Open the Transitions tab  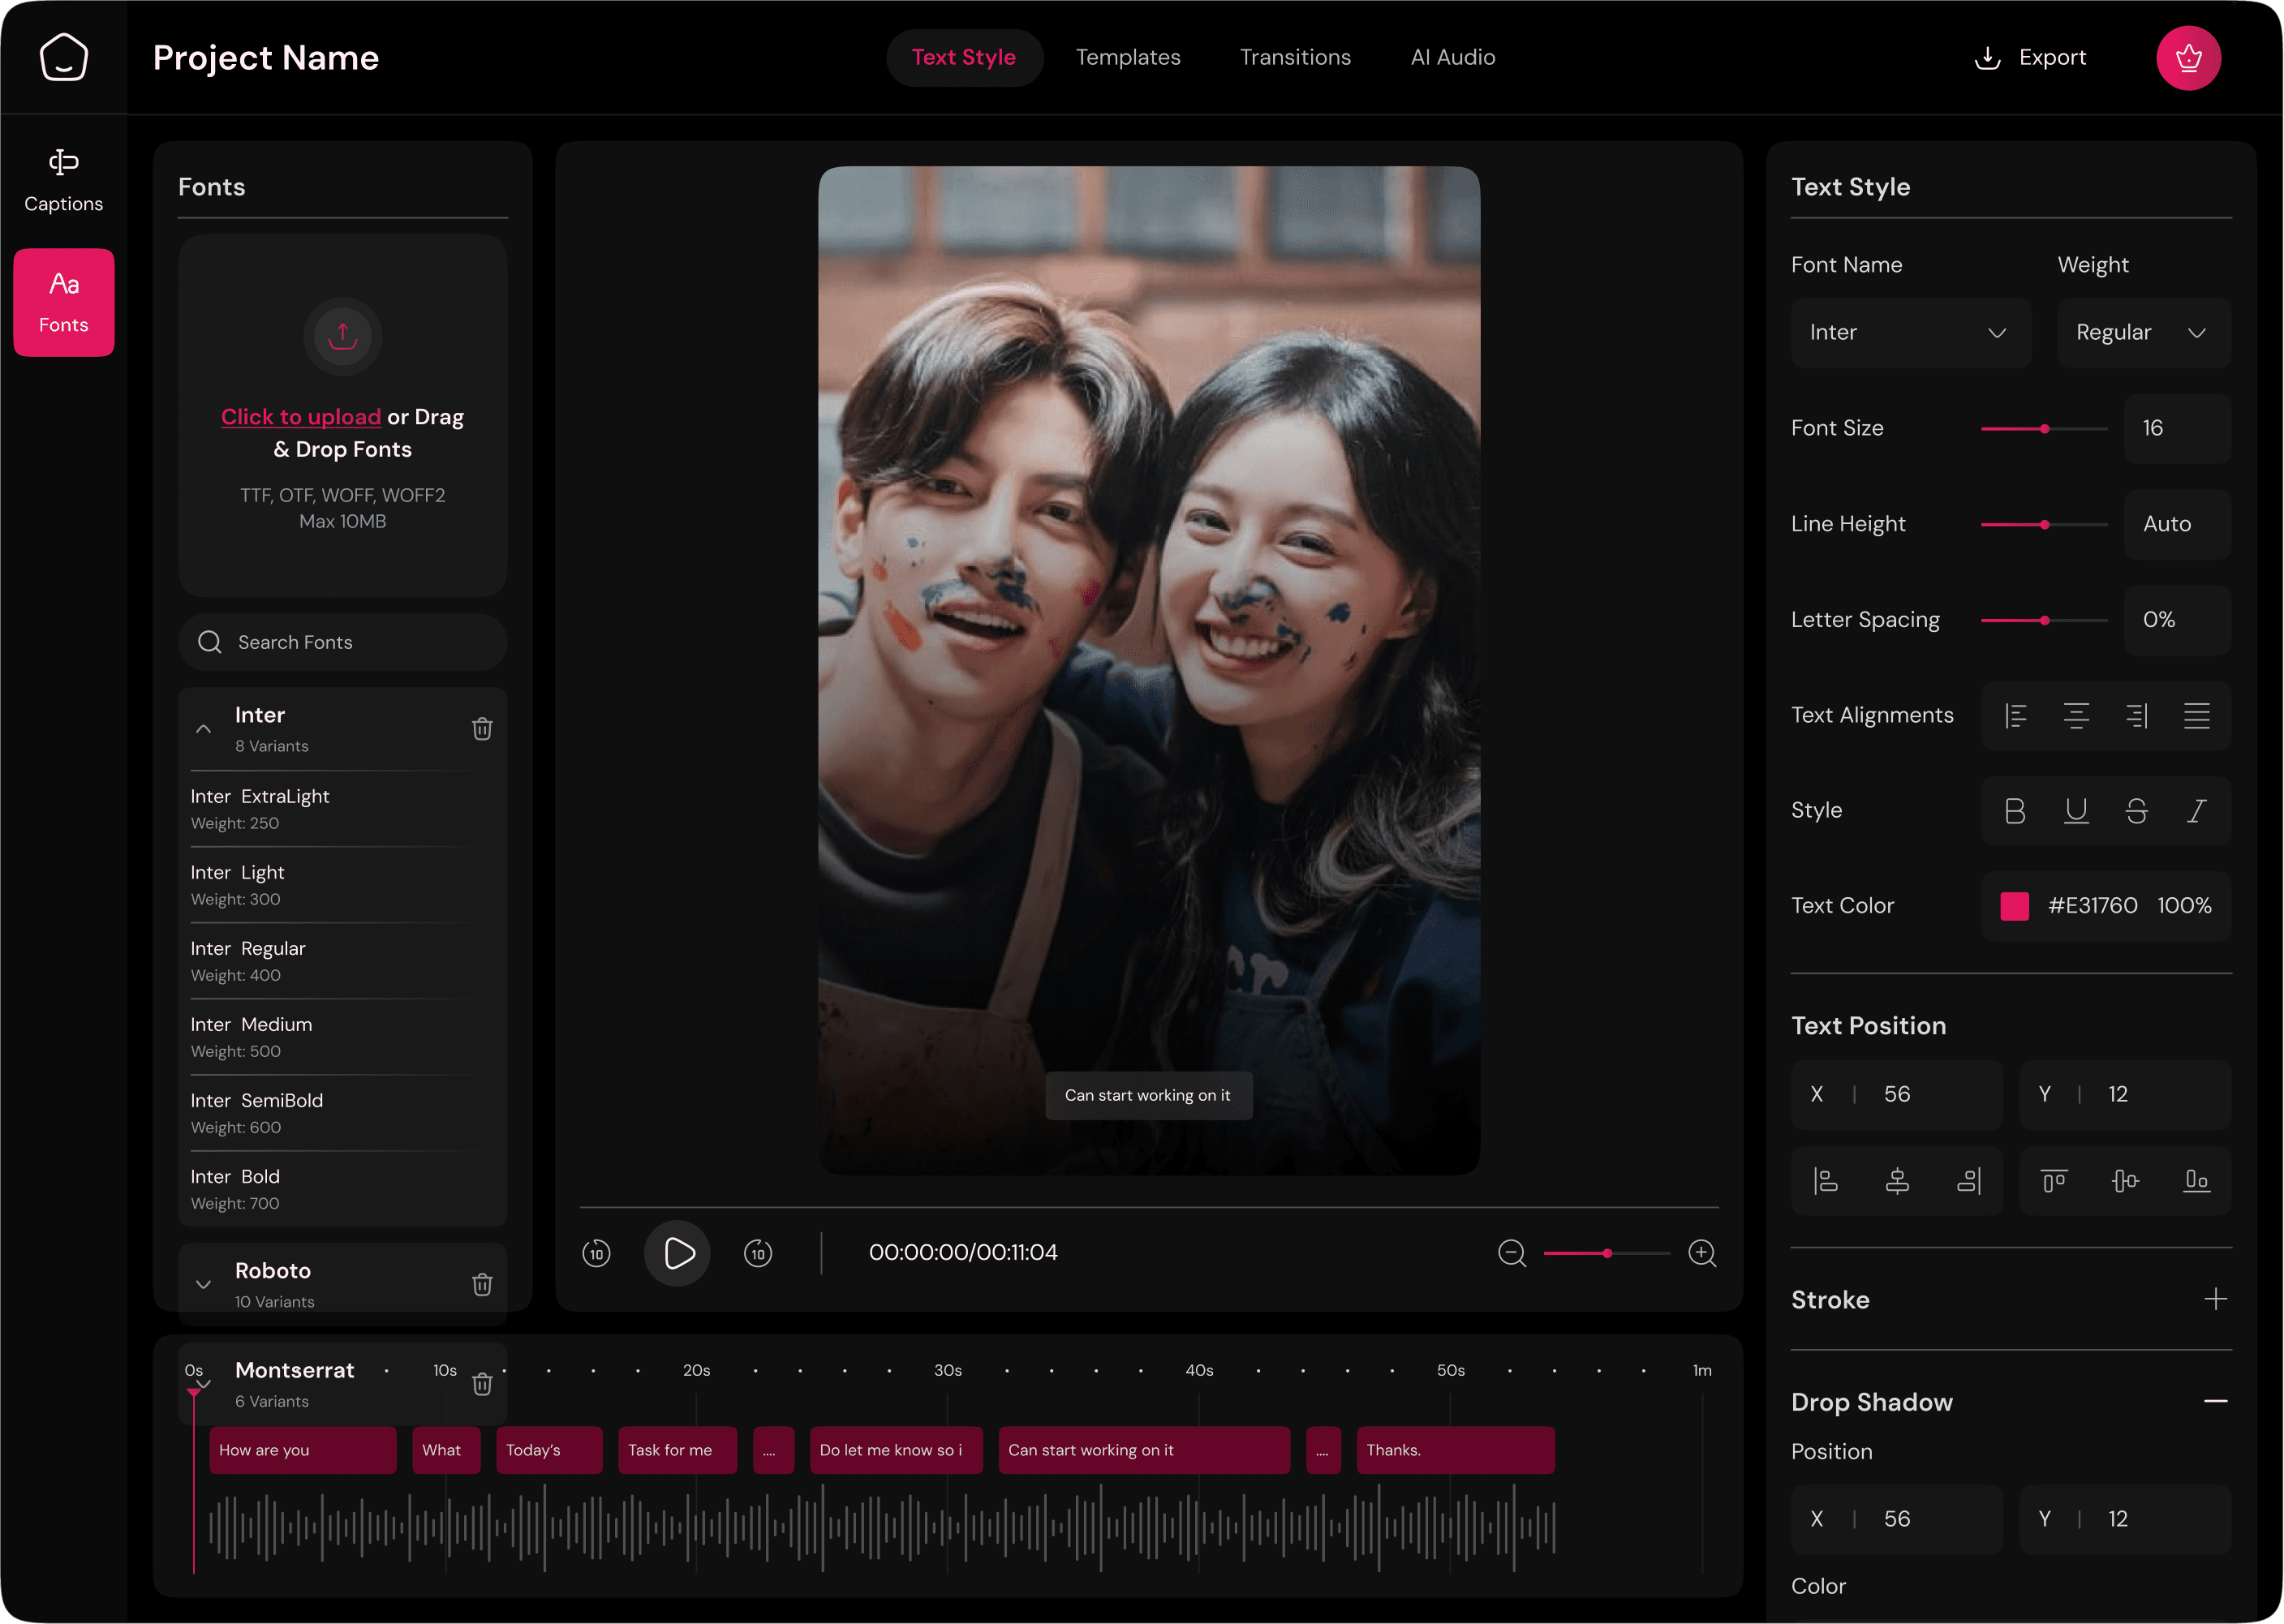pyautogui.click(x=1295, y=57)
